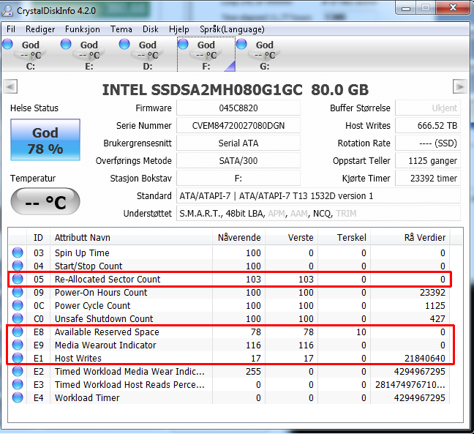Viewport: 474px width, 434px height.
Task: Click the serial number CVEM84720027080DGN field
Action: [x=238, y=125]
